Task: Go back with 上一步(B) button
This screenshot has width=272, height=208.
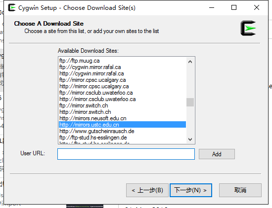Action: (147, 190)
